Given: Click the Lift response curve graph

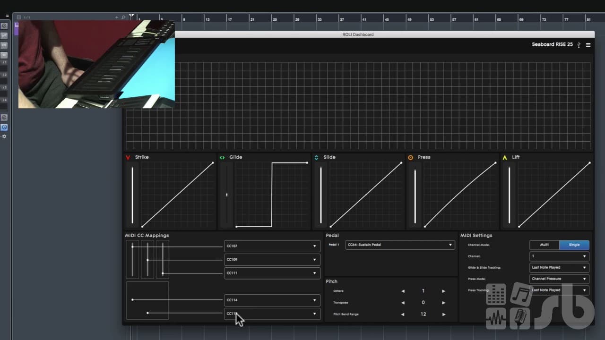Looking at the screenshot, I should (x=554, y=195).
